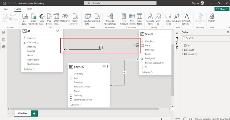Switch to Data table view in sidebar
Screen dimensions: 230x120
click(4, 39)
